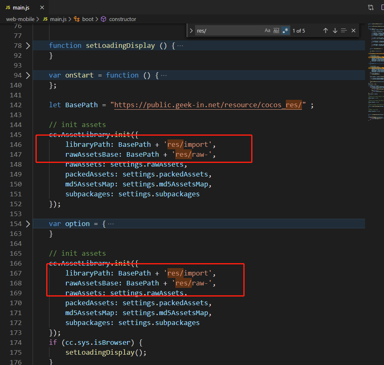384x365 pixels.
Task: Click 'cc.sys.isBrowser' on line 174
Action: point(98,342)
